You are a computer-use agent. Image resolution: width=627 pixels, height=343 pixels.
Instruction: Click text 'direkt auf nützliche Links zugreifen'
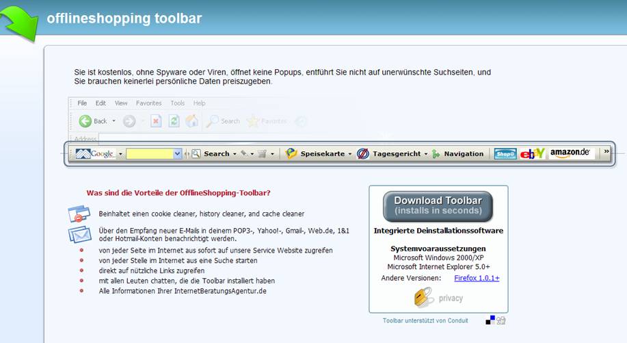click(x=152, y=270)
